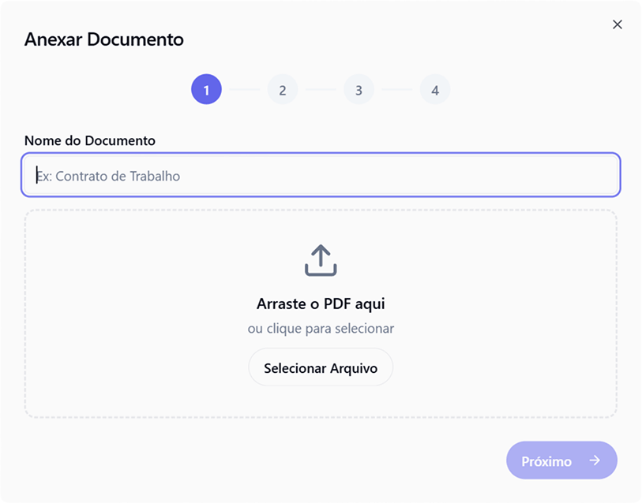Click the Próximo button

pyautogui.click(x=561, y=460)
